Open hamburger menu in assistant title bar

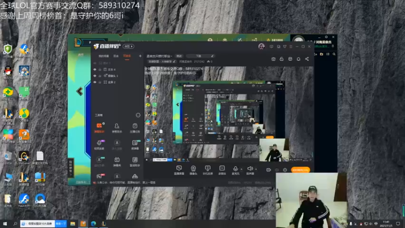pyautogui.click(x=291, y=47)
